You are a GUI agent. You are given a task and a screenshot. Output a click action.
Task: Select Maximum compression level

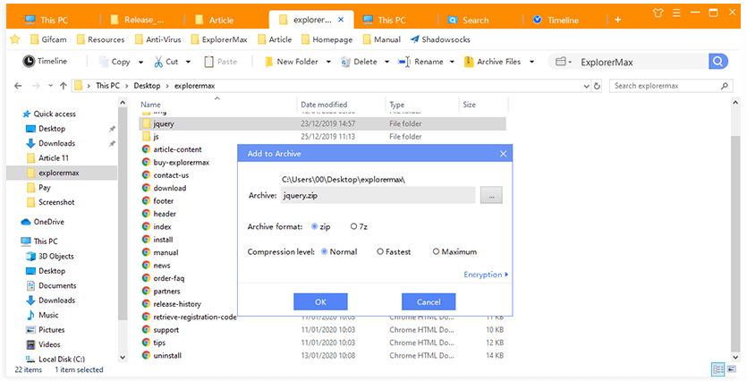437,252
